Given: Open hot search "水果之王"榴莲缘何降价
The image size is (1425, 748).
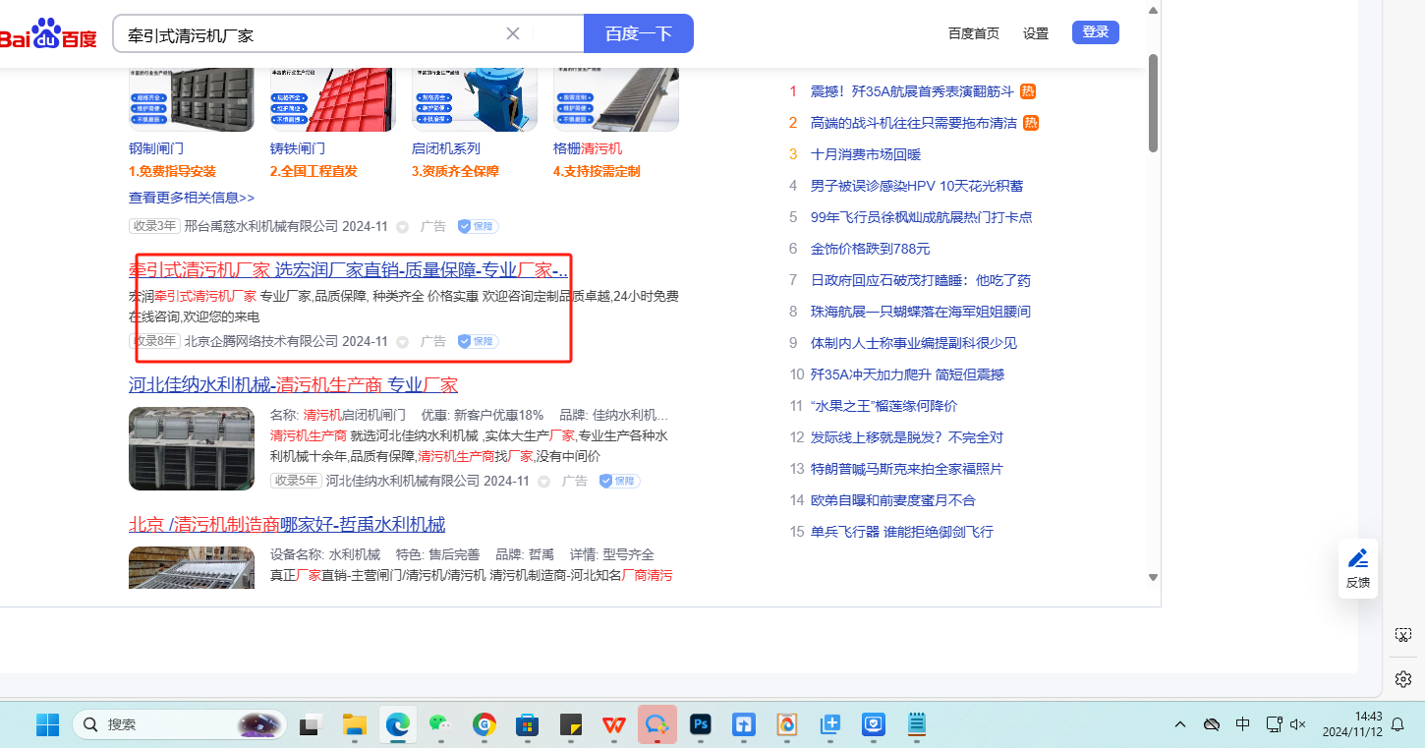Looking at the screenshot, I should pyautogui.click(x=883, y=406).
